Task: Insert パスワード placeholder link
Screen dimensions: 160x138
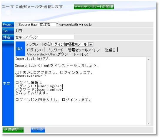Action: pyautogui.click(x=55, y=50)
